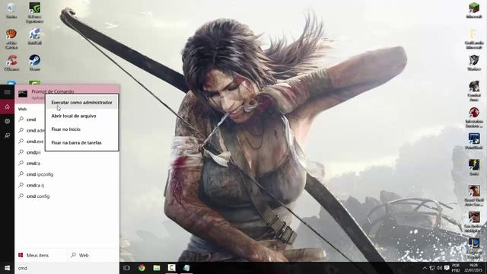487x274 pixels.
Task: Open the Windows Start button
Action: pyautogui.click(x=7, y=268)
